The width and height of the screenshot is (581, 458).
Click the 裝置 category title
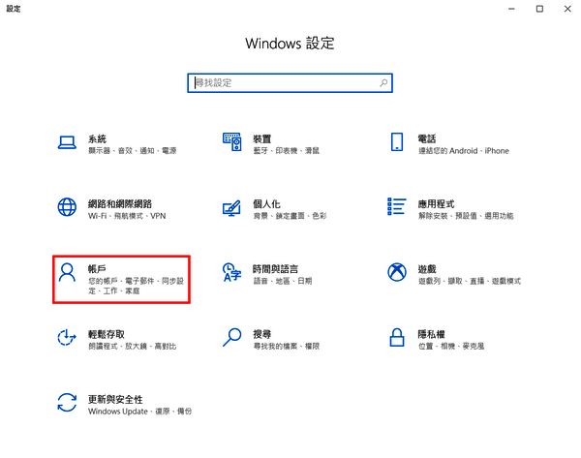262,139
